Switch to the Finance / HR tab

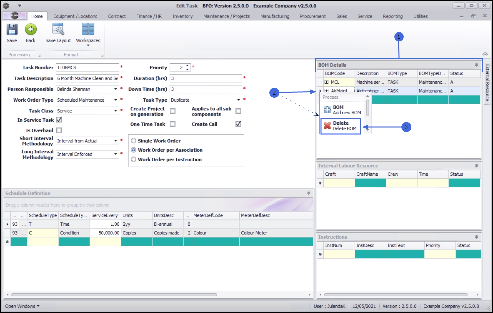(149, 16)
